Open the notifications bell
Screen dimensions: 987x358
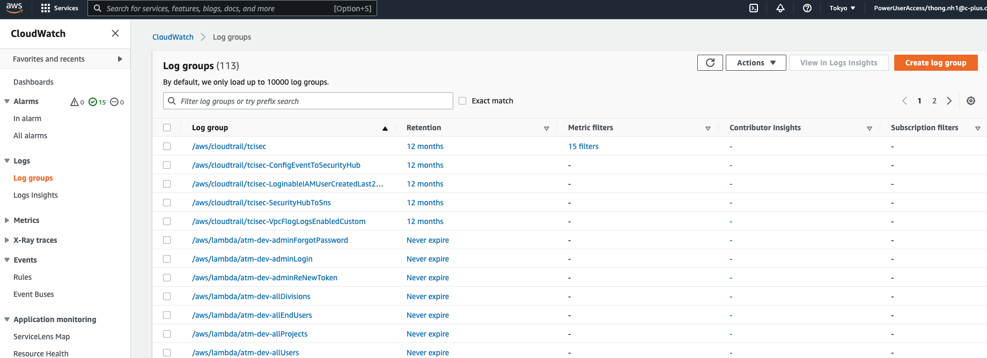pyautogui.click(x=780, y=8)
